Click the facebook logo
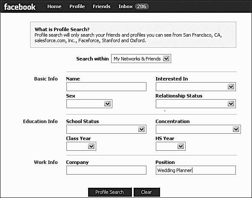 pos(20,7)
